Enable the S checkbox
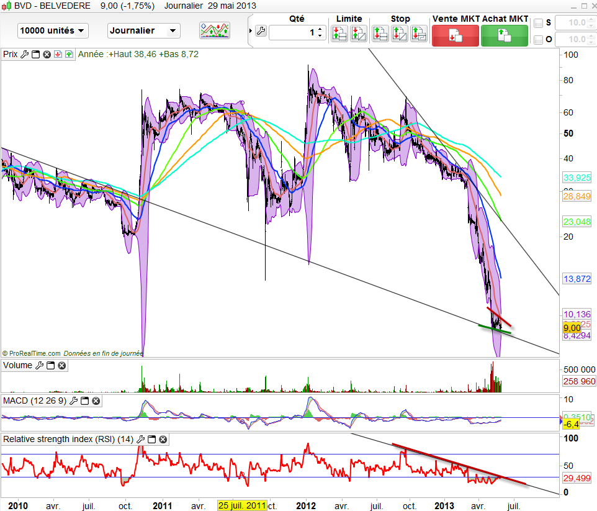Screen dimensions: 597x511 coord(539,24)
